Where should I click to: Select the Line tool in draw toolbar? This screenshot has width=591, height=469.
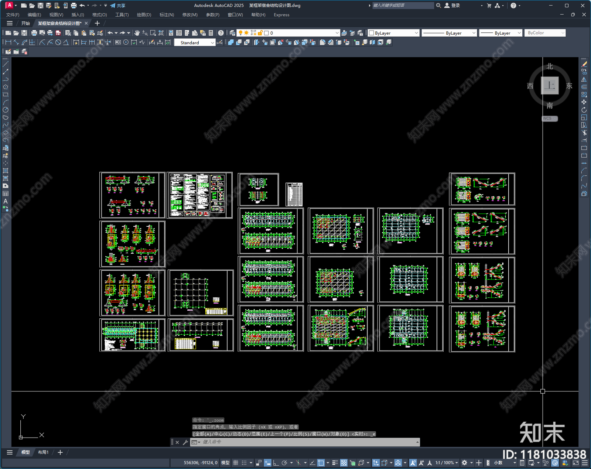[x=6, y=64]
